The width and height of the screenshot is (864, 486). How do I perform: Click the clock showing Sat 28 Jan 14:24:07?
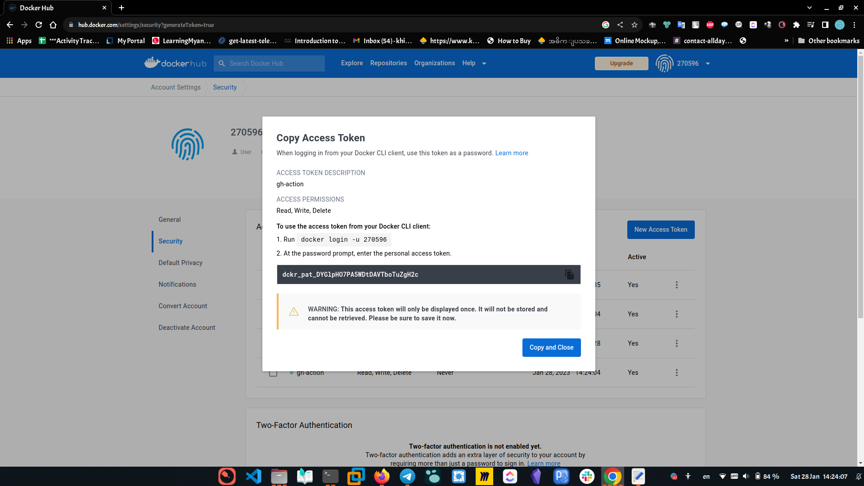click(819, 477)
